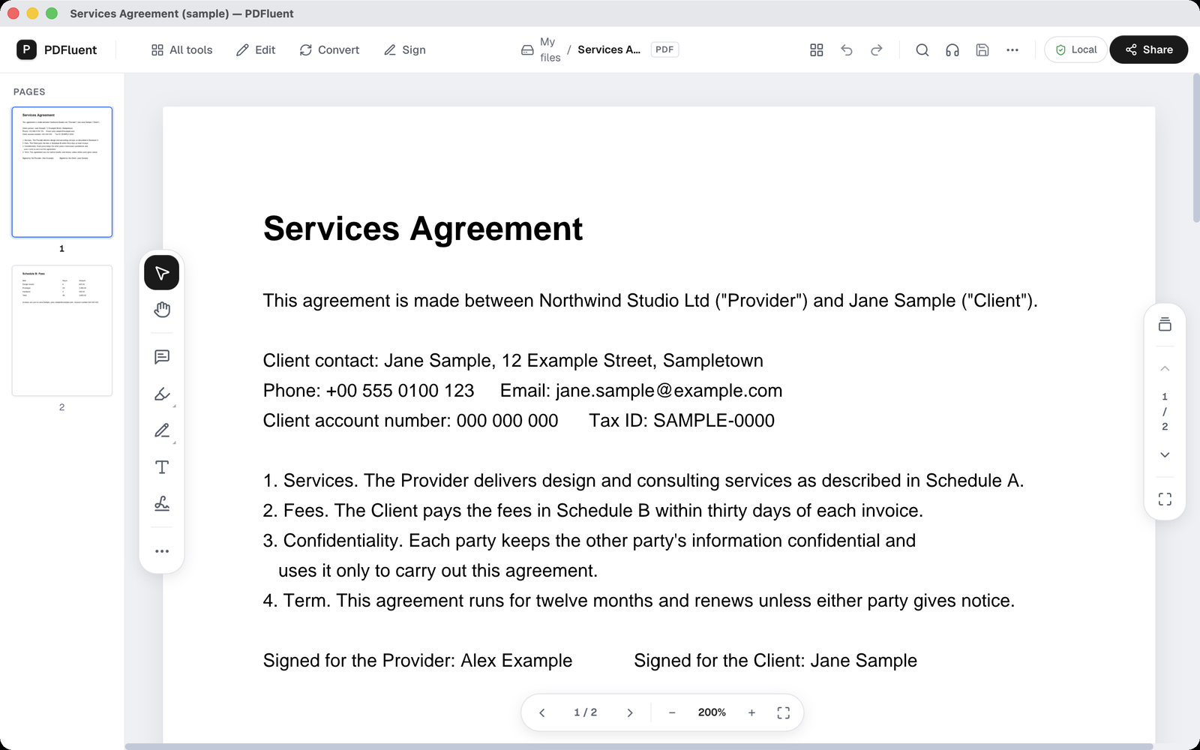The height and width of the screenshot is (750, 1200).
Task: Toggle the Local storage status pill
Action: point(1075,49)
